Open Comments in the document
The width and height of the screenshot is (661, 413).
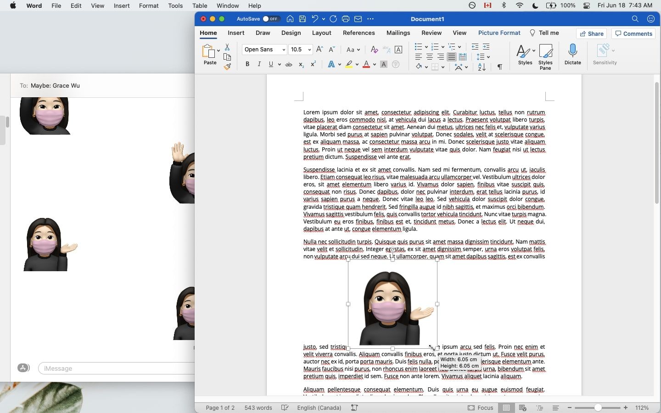[633, 33]
